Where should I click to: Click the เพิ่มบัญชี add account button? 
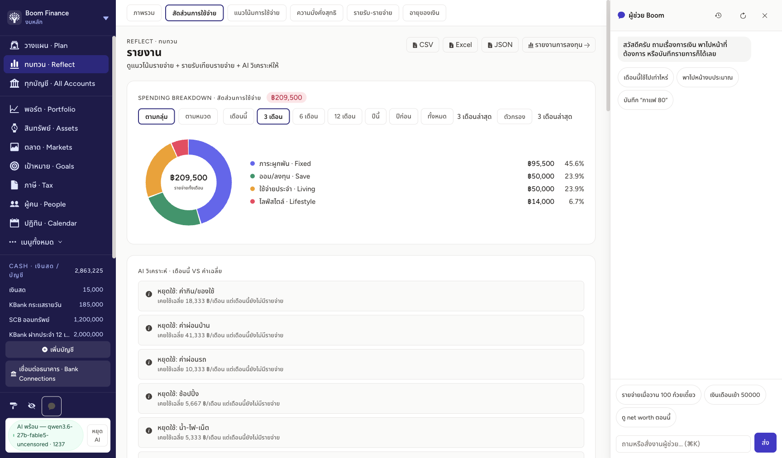click(58, 349)
